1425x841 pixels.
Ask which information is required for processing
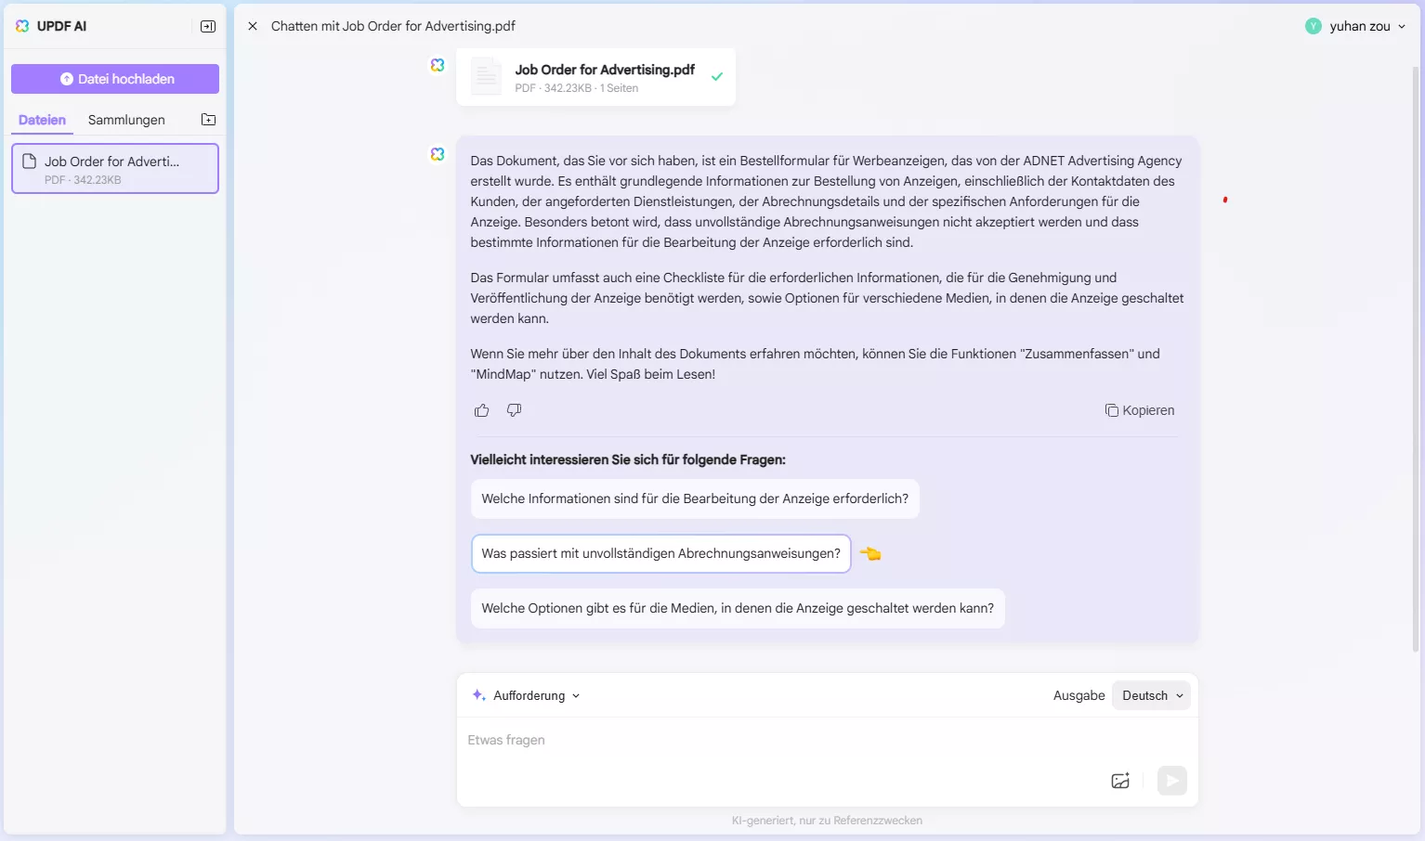[x=695, y=498]
